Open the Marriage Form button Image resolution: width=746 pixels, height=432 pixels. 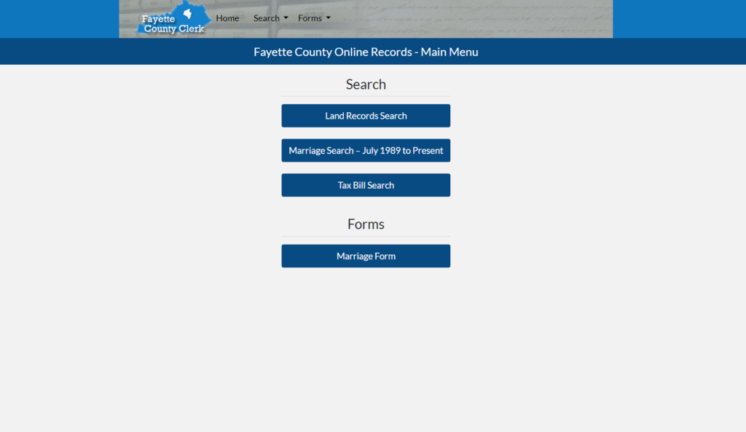click(x=366, y=256)
